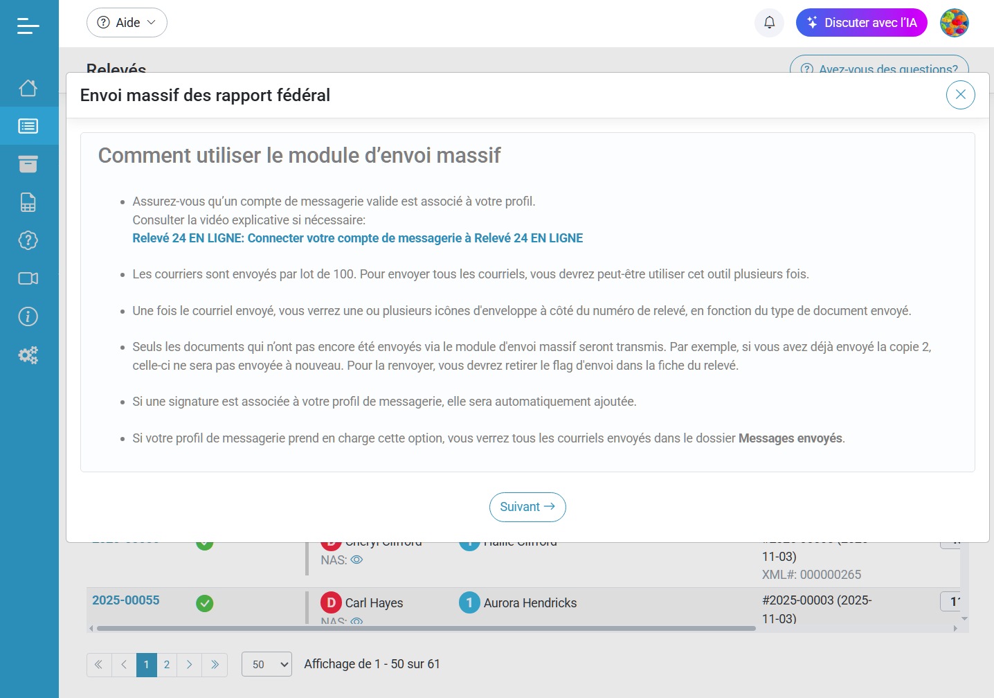Check notifications via the bell icon

tap(769, 22)
